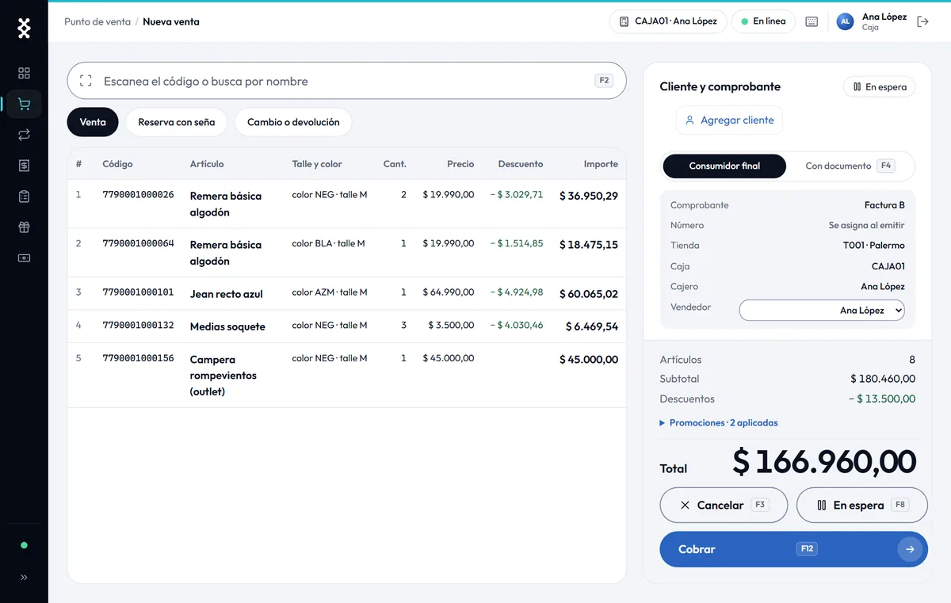Click the $ 60.065,02 amount
This screenshot has height=603, width=951.
pyautogui.click(x=589, y=294)
